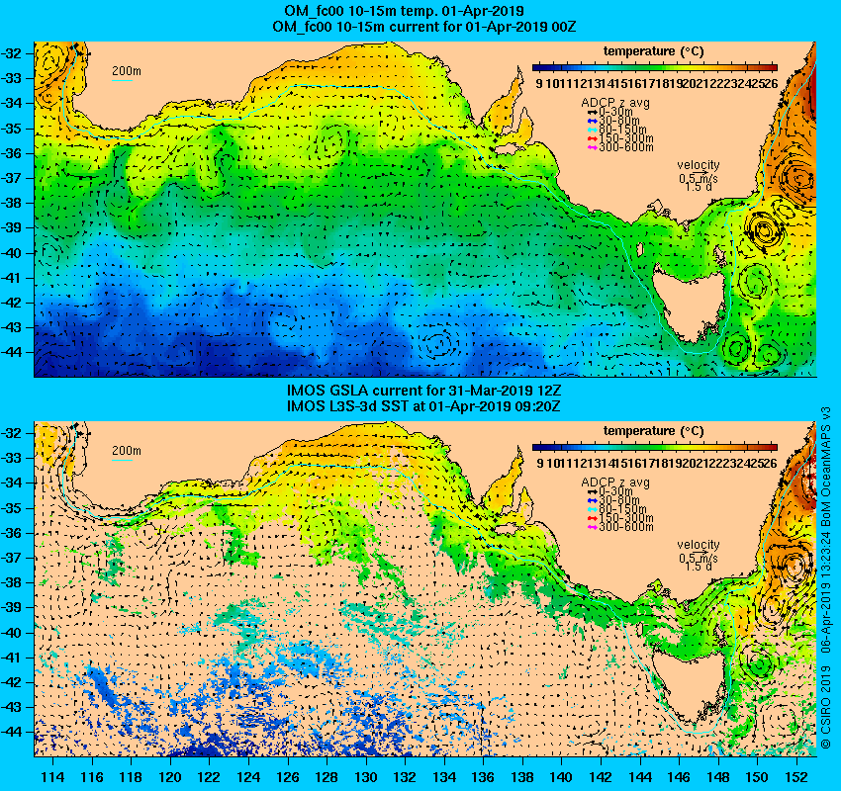Viewport: 841px width, 791px height.
Task: Click the 132 longitude axis label
Action: [405, 777]
